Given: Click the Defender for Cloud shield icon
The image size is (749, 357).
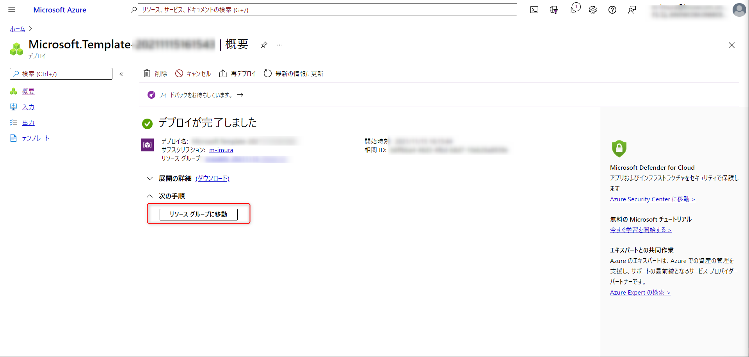Looking at the screenshot, I should (x=619, y=149).
